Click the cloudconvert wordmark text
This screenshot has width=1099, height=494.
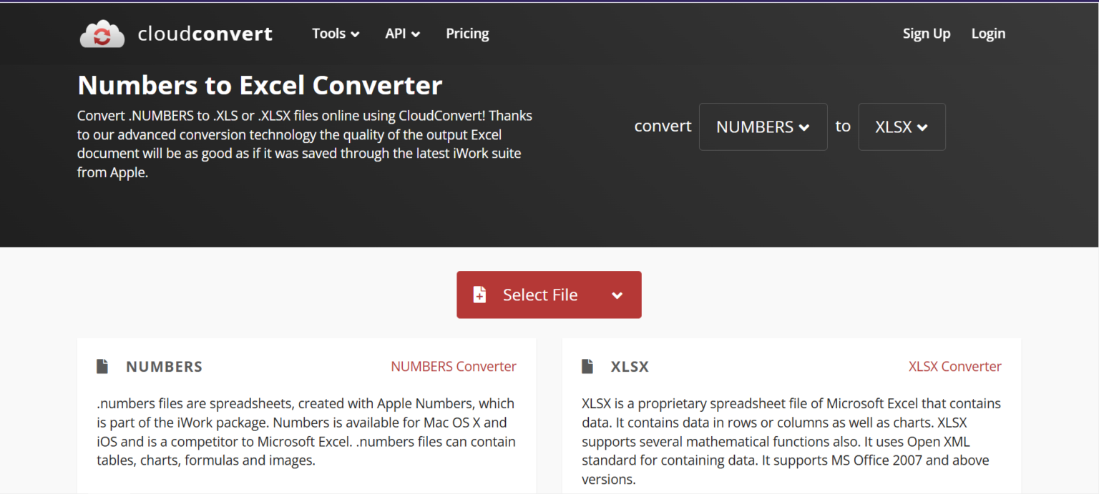point(205,34)
